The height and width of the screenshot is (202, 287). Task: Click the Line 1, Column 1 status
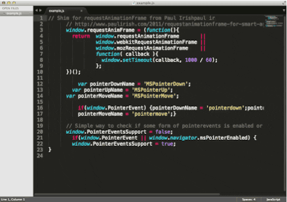(x=13, y=199)
